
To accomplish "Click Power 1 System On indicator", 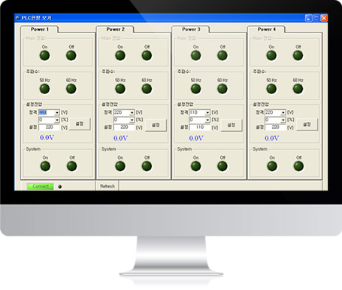I will [45, 166].
